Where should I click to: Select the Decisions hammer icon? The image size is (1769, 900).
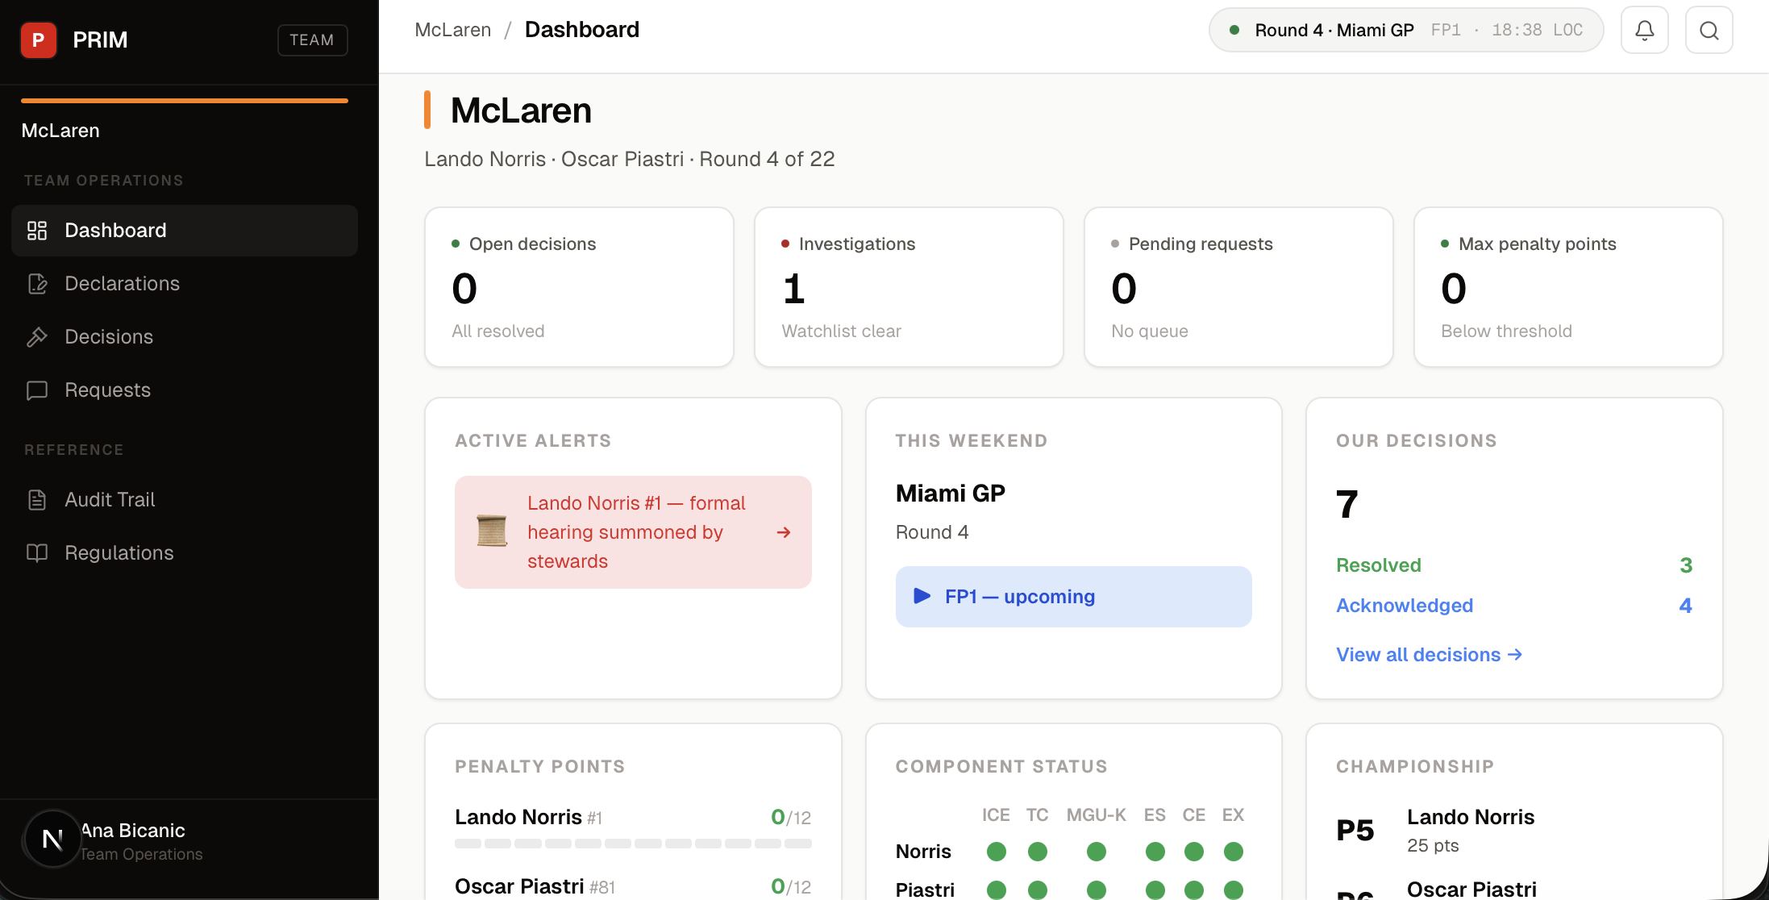pyautogui.click(x=37, y=336)
